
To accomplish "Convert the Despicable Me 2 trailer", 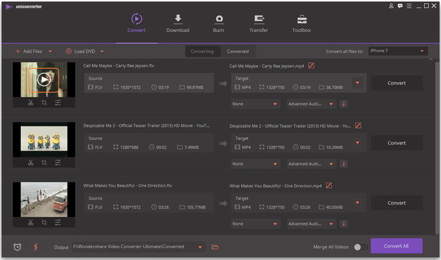I will coord(397,143).
